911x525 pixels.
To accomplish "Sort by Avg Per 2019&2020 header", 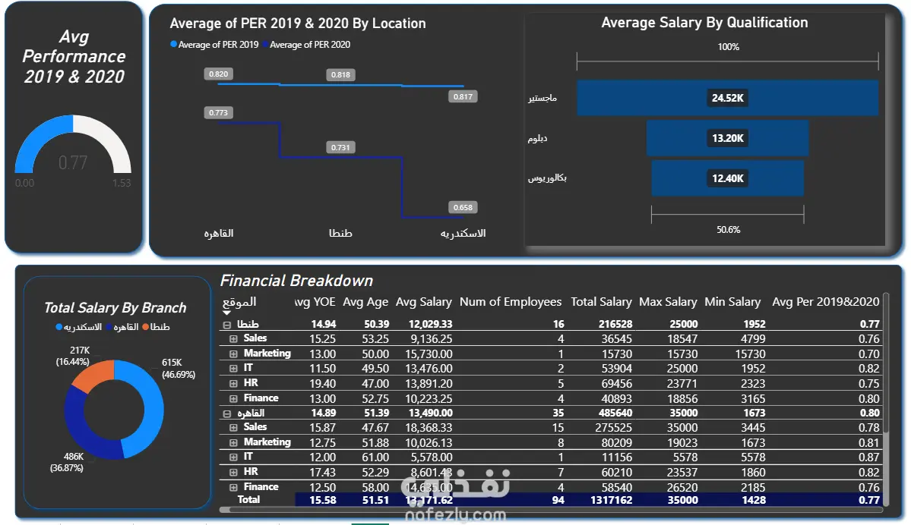I will coord(826,302).
